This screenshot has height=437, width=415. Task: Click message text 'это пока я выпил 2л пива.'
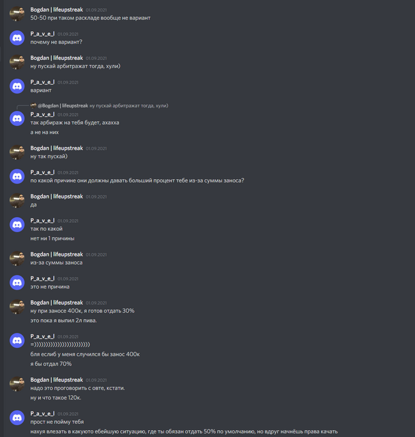coord(64,320)
